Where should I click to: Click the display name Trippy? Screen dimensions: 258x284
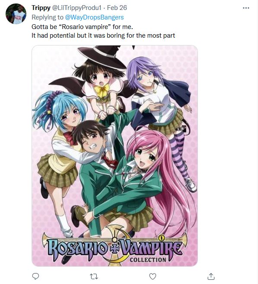click(41, 8)
